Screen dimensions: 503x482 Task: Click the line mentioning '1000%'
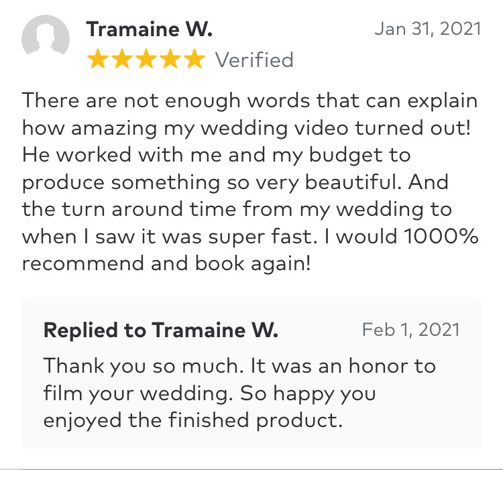[249, 237]
